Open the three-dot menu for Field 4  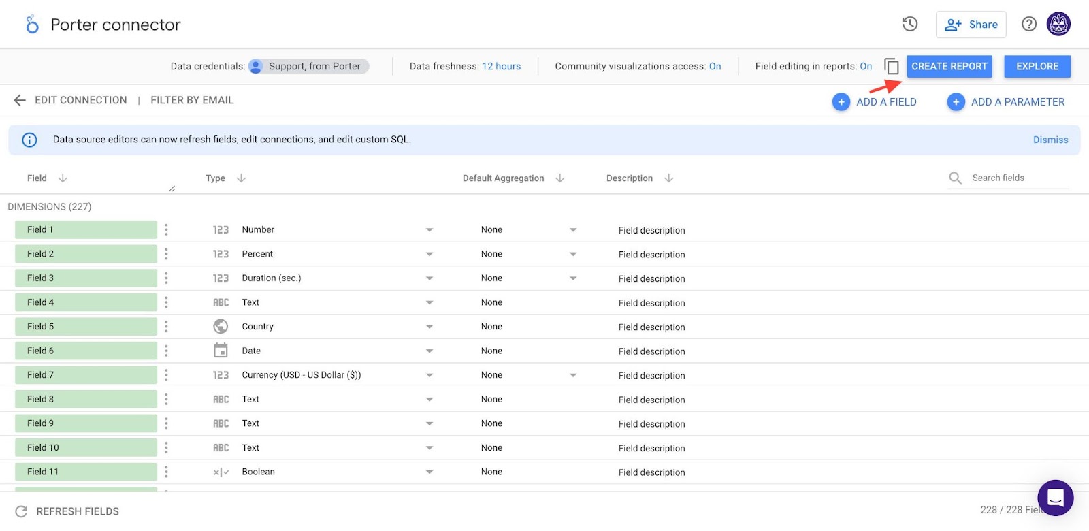tap(166, 302)
